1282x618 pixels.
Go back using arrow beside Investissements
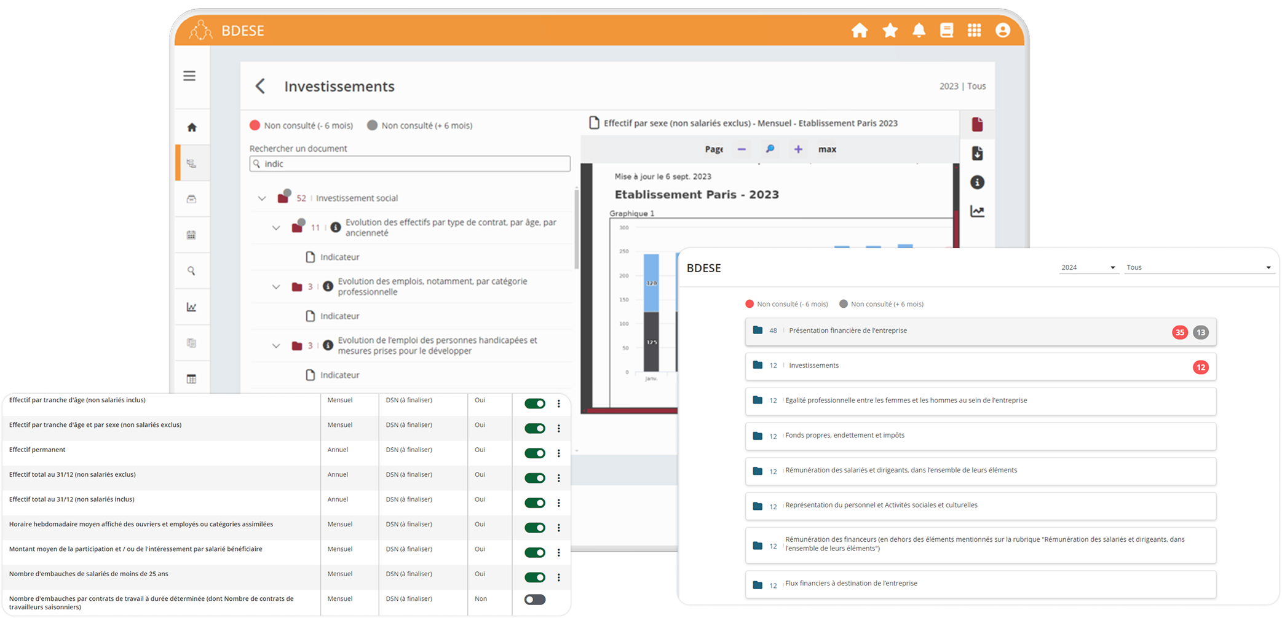pyautogui.click(x=260, y=87)
